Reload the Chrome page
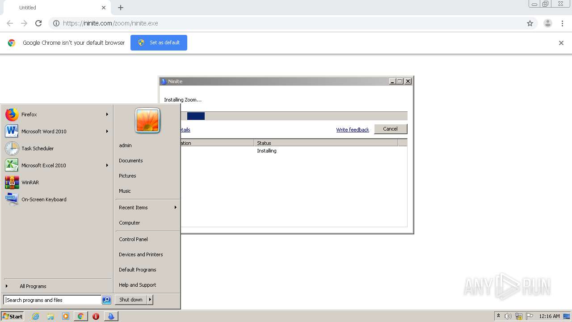572x322 pixels. tap(38, 23)
